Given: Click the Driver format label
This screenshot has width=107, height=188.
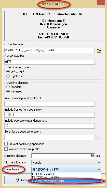Looking at the screenshot, I should pyautogui.click(x=13, y=169).
